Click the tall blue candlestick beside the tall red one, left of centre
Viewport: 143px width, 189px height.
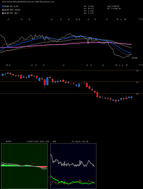47,81
